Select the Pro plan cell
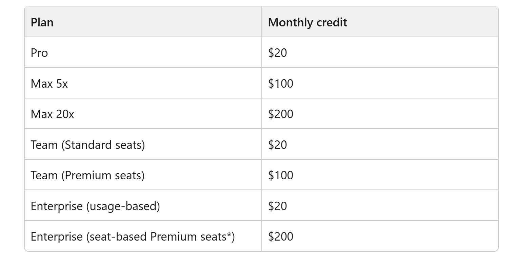This screenshot has height=269, width=515. (x=143, y=52)
